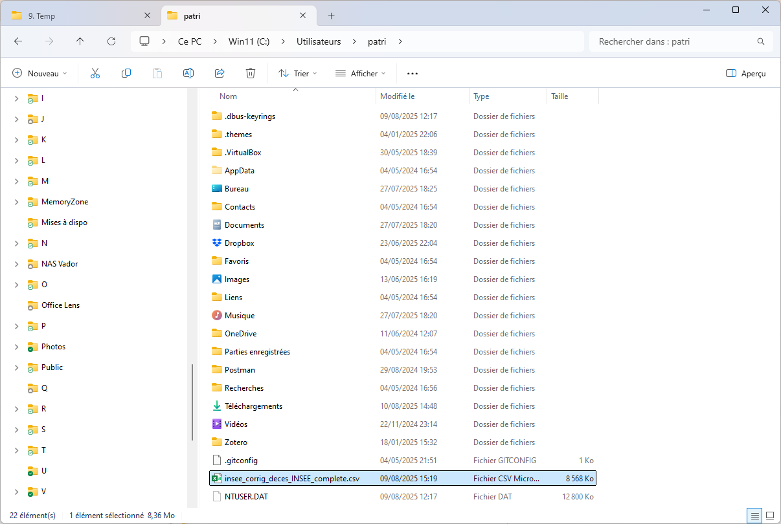Click the Téléchargements download icon
781x524 pixels.
(217, 406)
